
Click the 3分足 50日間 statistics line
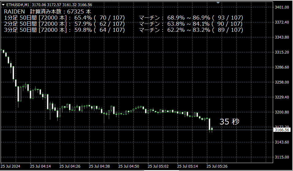(64, 30)
